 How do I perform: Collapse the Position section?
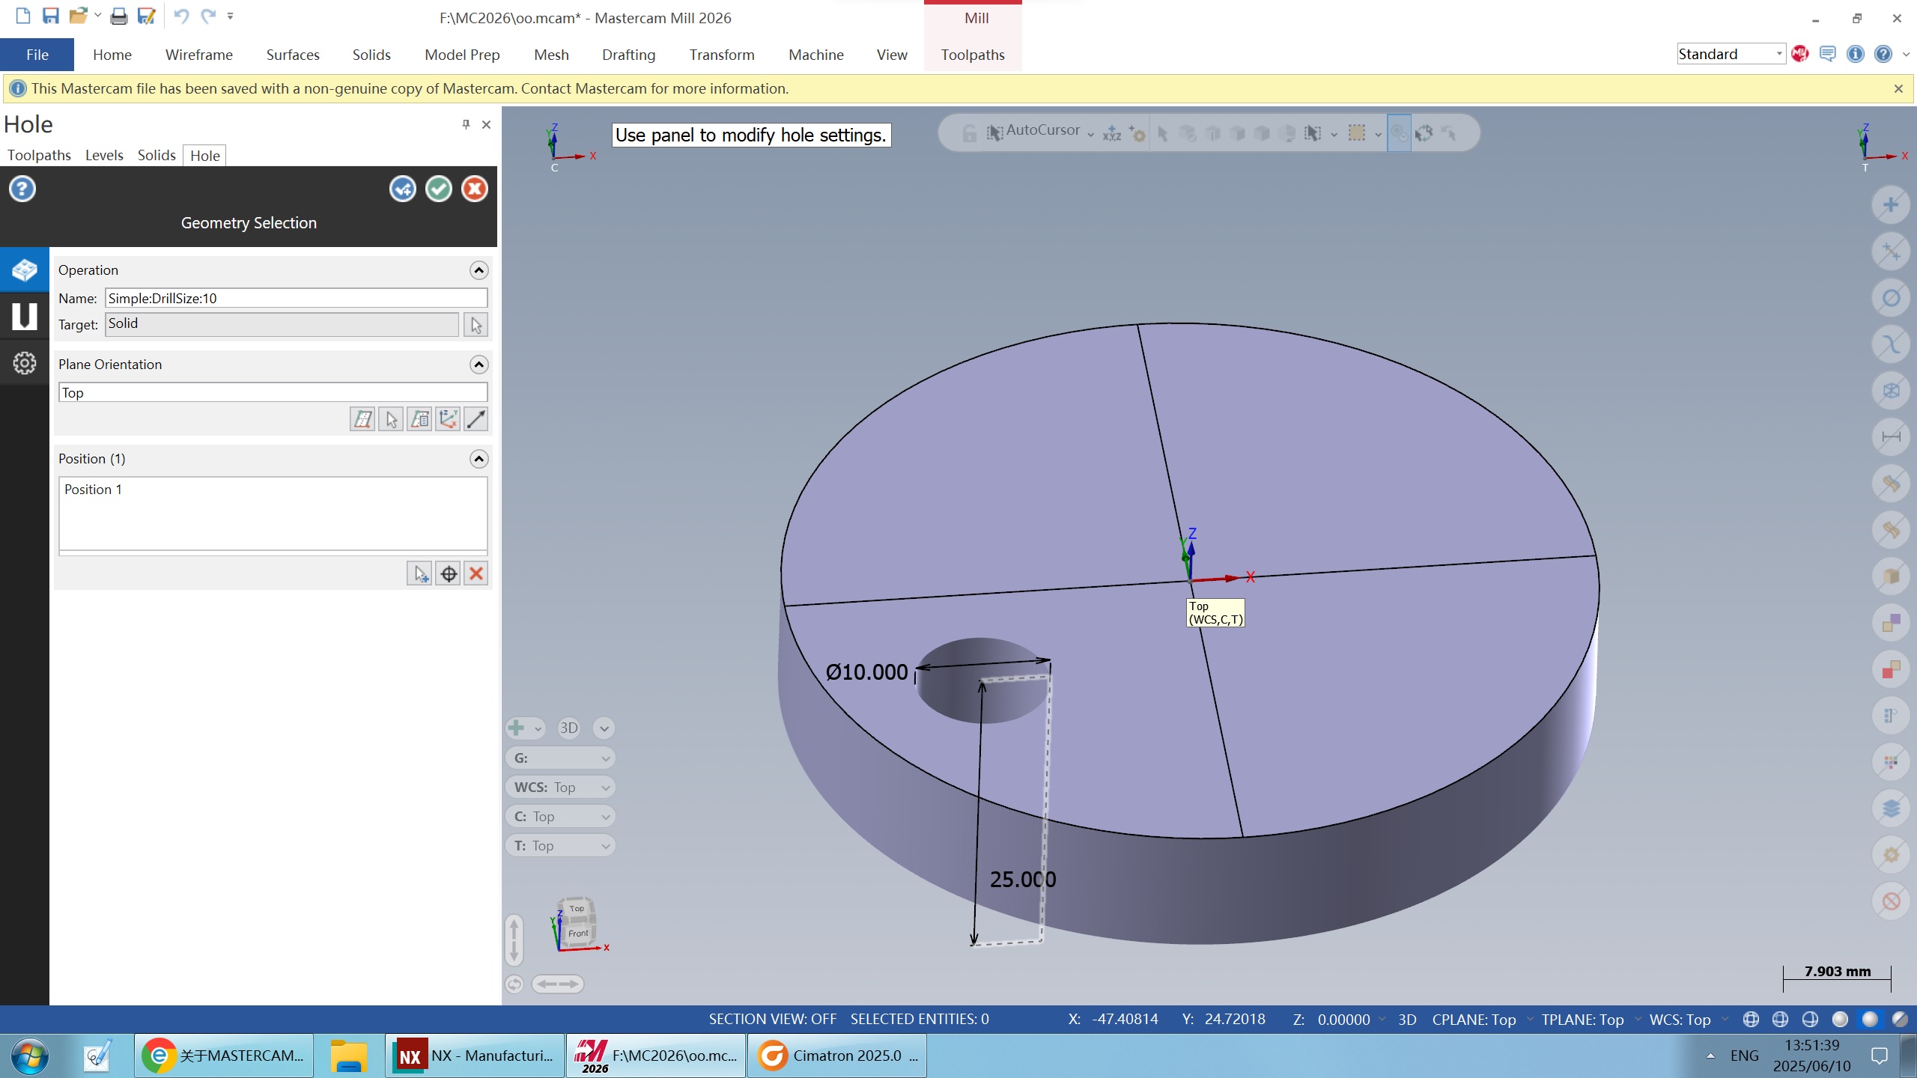[479, 459]
